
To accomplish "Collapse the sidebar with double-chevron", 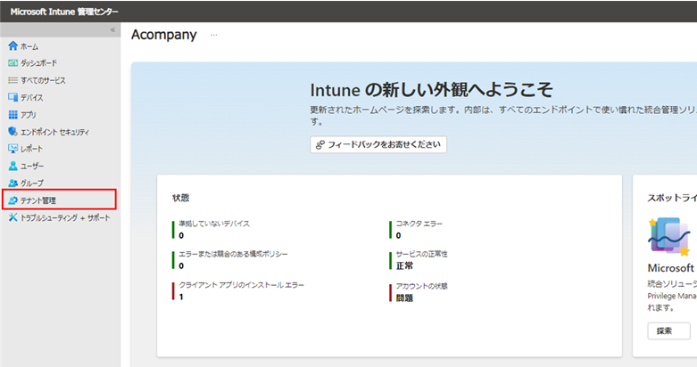I will tap(112, 29).
